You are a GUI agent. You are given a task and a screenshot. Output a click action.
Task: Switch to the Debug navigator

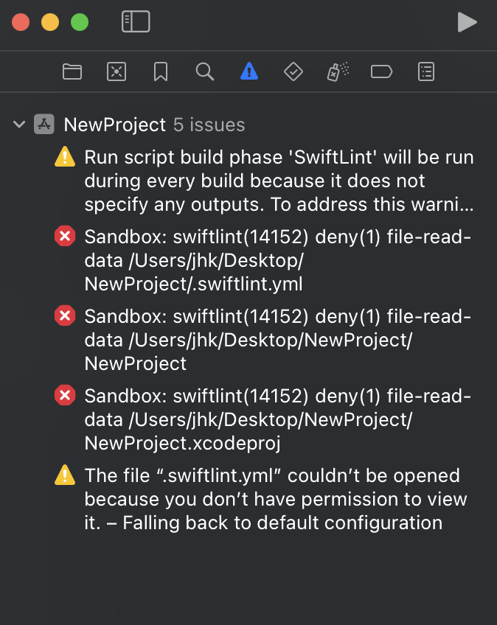338,71
